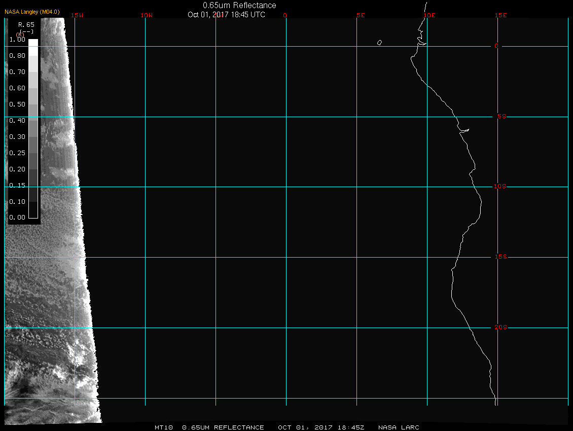Click the 0 degree longitude label at top

pyautogui.click(x=285, y=15)
